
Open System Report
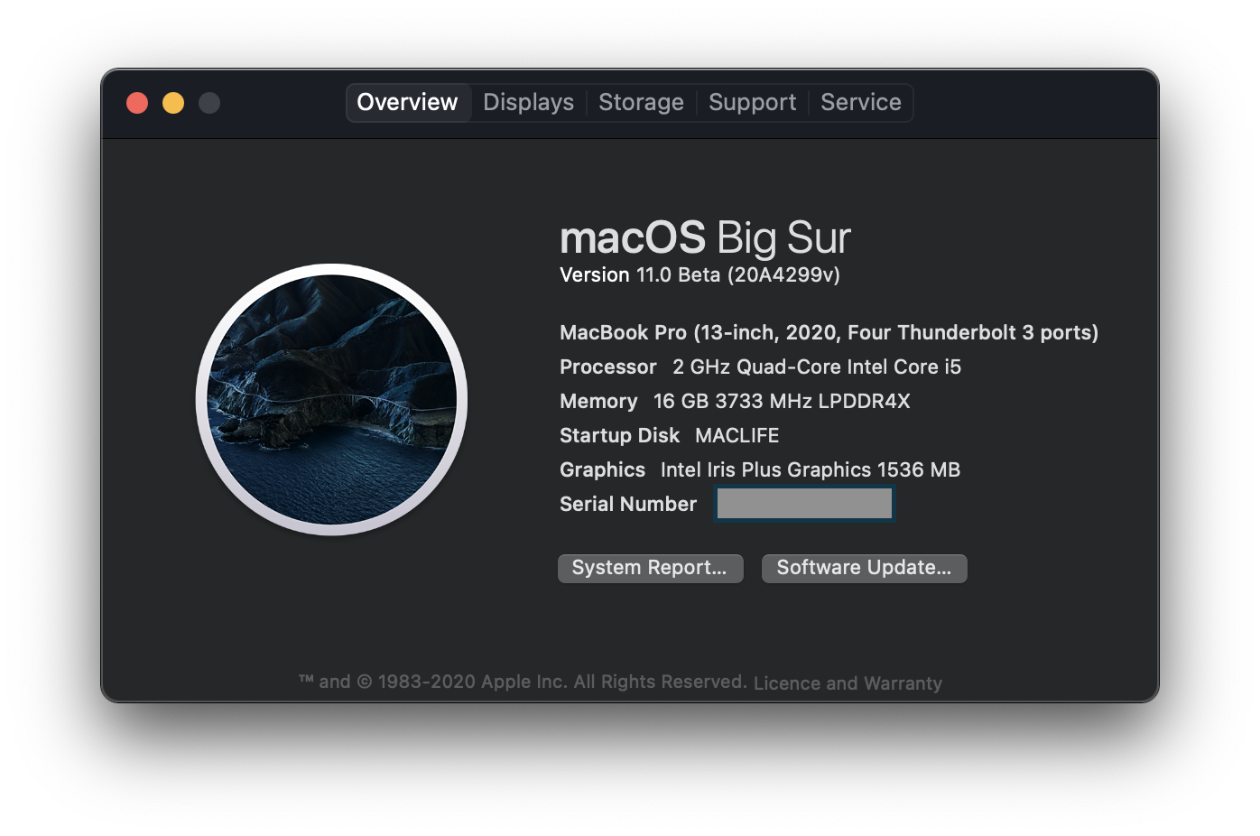[x=650, y=568]
